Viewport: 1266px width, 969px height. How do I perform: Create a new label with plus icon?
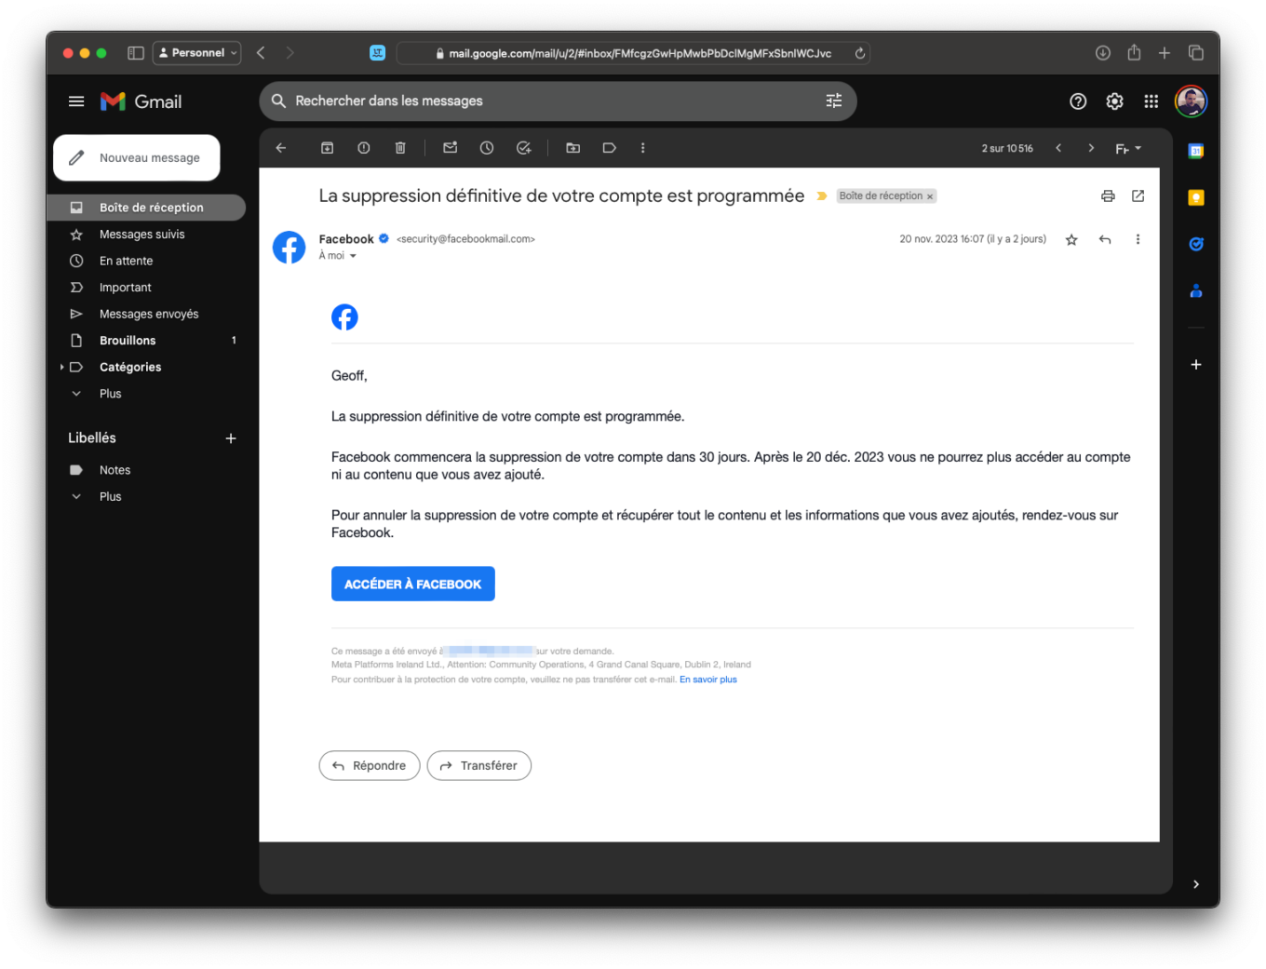(x=231, y=438)
